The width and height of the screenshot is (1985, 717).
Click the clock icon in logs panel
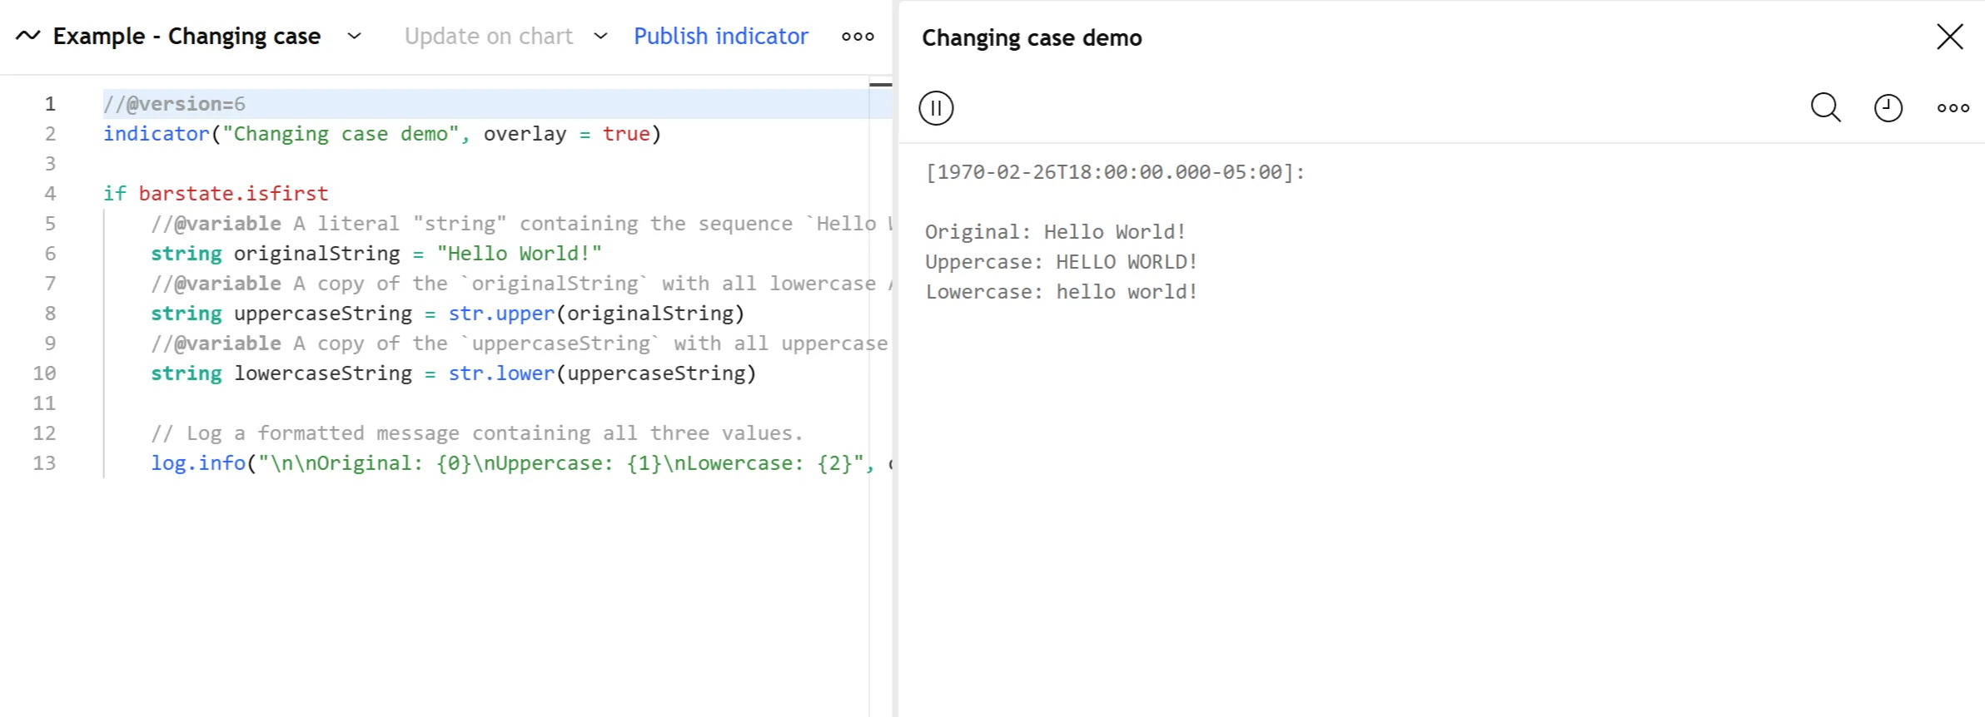coord(1888,108)
